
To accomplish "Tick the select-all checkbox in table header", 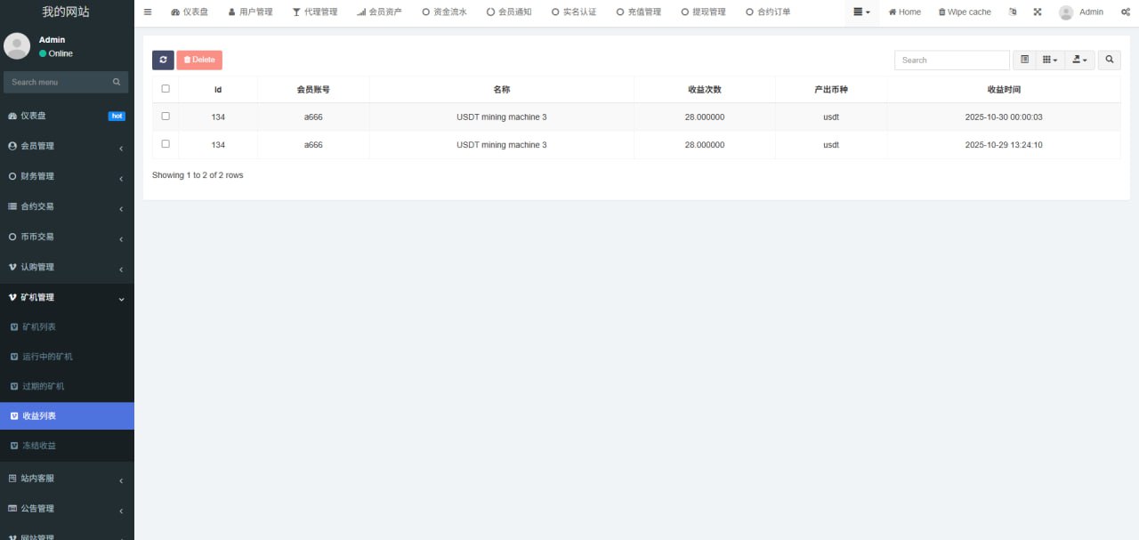I will (166, 89).
